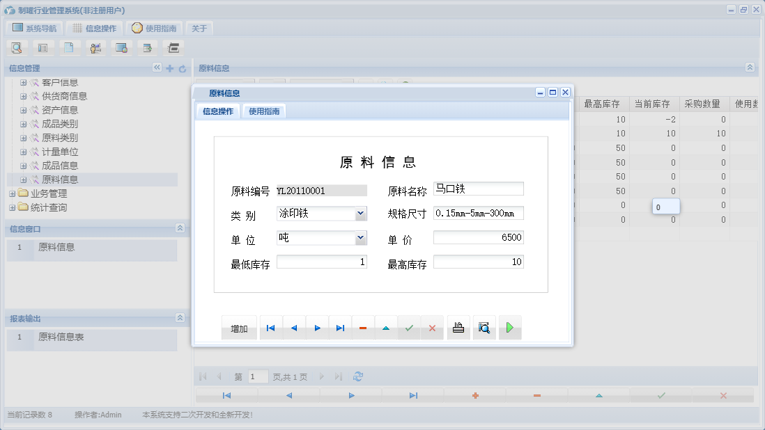The height and width of the screenshot is (430, 765).
Task: Open the 关于 menu
Action: [x=199, y=29]
